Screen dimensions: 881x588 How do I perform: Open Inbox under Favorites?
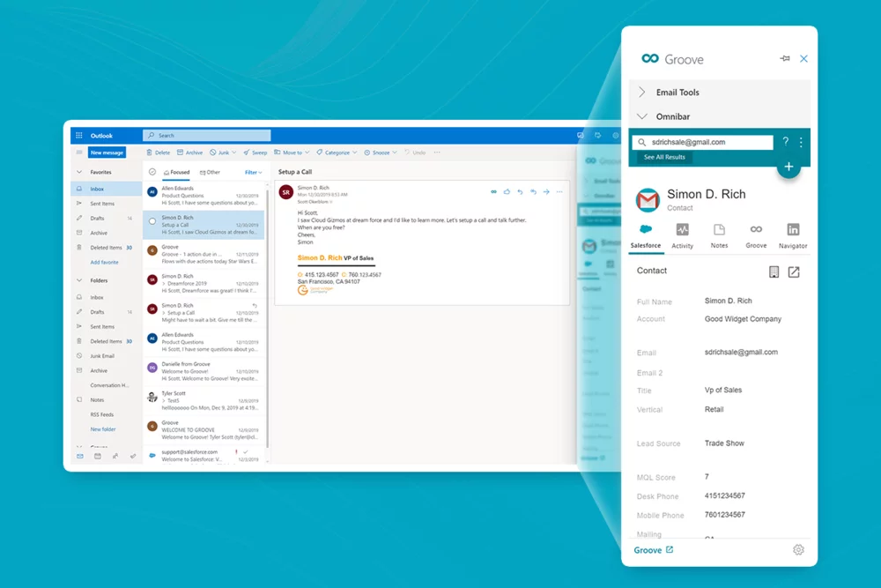point(107,189)
